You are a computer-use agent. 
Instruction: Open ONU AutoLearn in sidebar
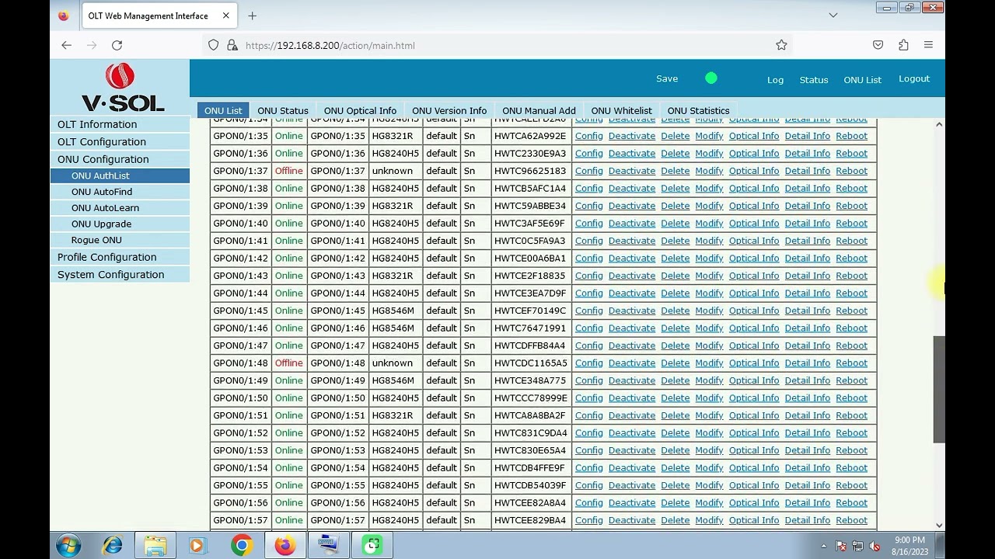pos(120,208)
